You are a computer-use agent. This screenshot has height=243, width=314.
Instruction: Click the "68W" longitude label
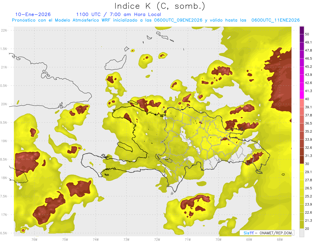[280, 239]
